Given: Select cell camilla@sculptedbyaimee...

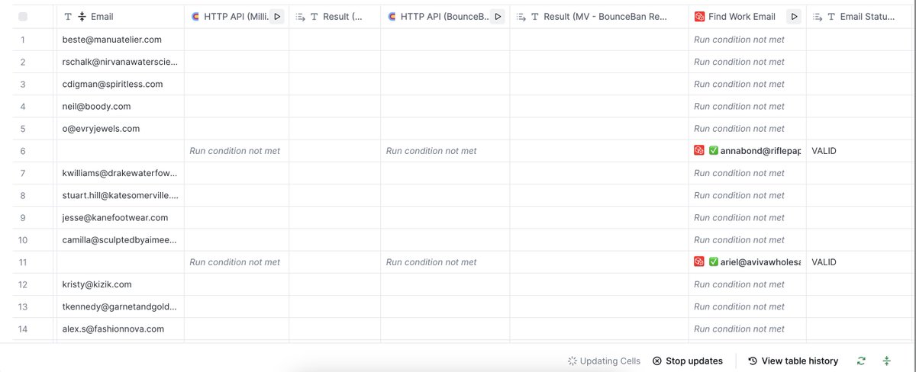Looking at the screenshot, I should point(121,239).
